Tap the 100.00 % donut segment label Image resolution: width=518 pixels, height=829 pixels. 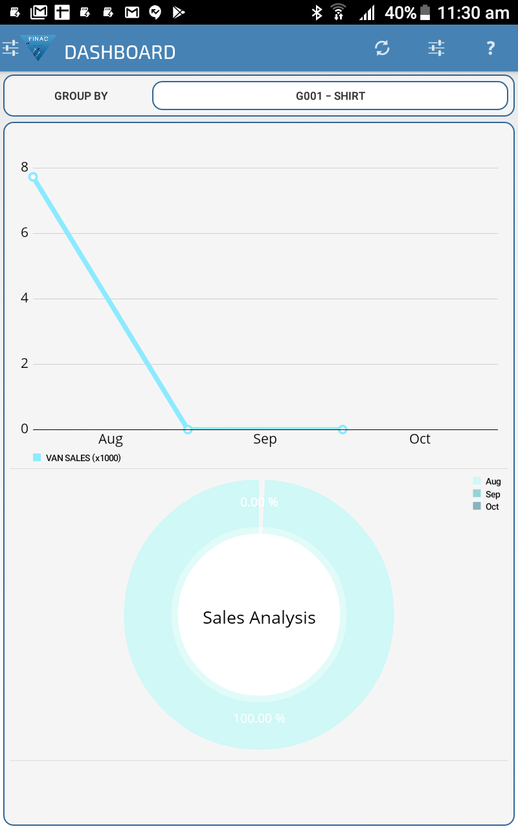[x=259, y=718]
